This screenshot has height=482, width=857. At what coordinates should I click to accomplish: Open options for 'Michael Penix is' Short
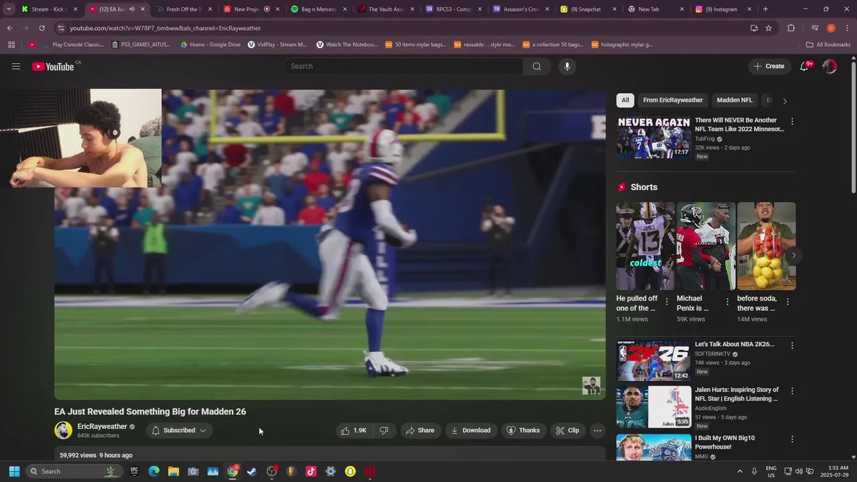tap(727, 302)
